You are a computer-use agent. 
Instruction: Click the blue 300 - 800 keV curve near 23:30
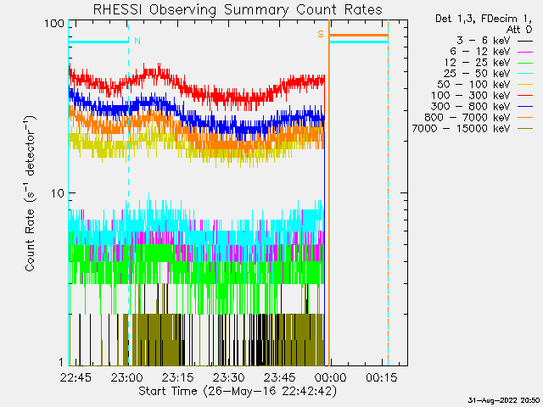tap(228, 126)
